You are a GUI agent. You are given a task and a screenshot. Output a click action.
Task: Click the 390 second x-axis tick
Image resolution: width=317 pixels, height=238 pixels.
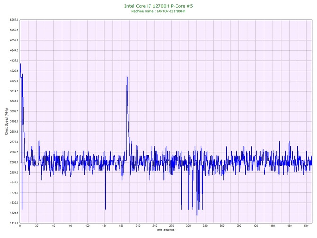tap(239, 226)
